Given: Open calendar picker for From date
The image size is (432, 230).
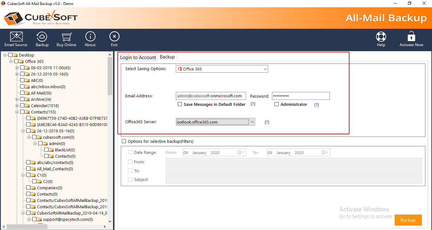Looking at the screenshot, I should (241, 153).
